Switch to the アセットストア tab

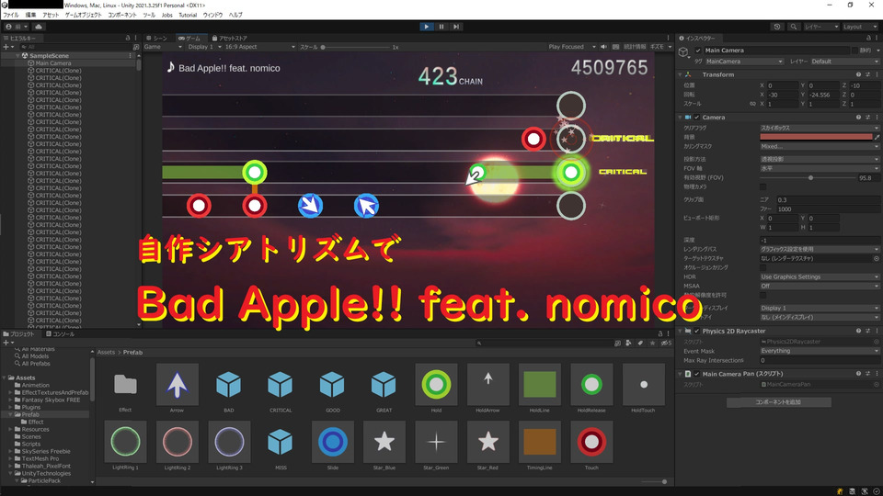(x=230, y=39)
